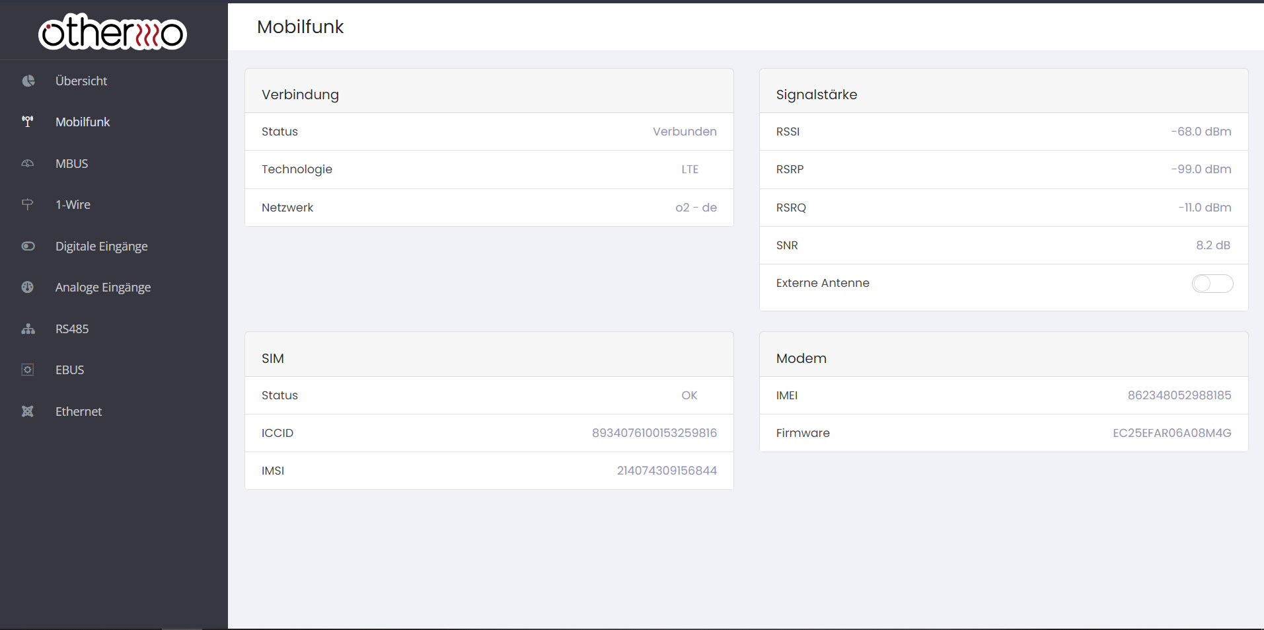Toggle the Externe Antenne switch

(x=1212, y=284)
